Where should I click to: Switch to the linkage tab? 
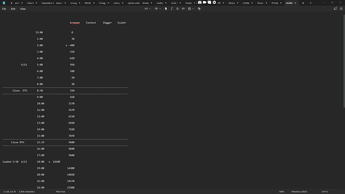[102, 3]
